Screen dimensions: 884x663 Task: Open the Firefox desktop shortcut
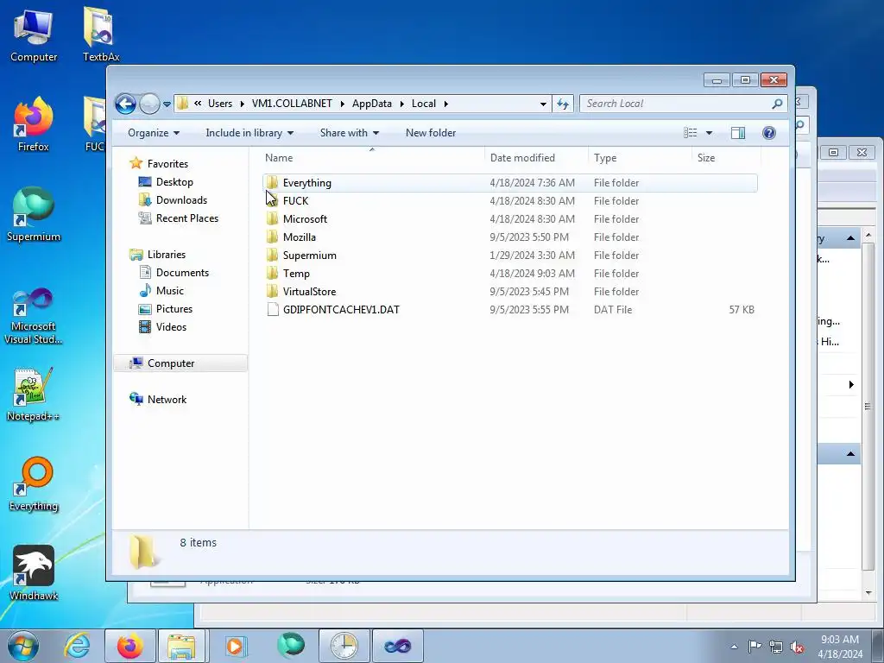(34, 124)
